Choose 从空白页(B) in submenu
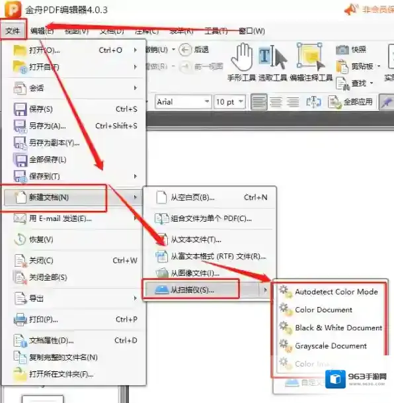This screenshot has height=403, width=394. tap(210, 197)
